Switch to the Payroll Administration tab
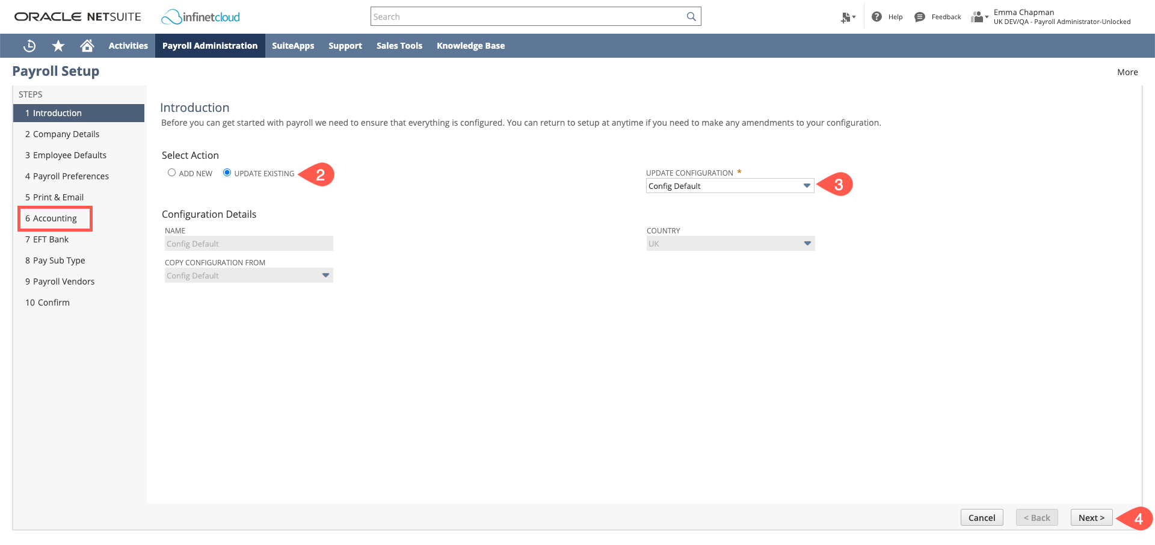The width and height of the screenshot is (1155, 545). pyautogui.click(x=209, y=46)
